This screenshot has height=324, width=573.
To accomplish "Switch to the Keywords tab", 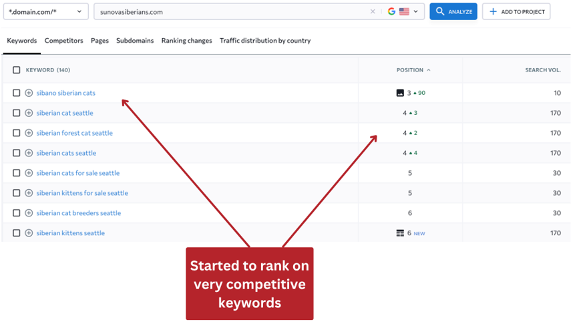I will click(x=22, y=41).
